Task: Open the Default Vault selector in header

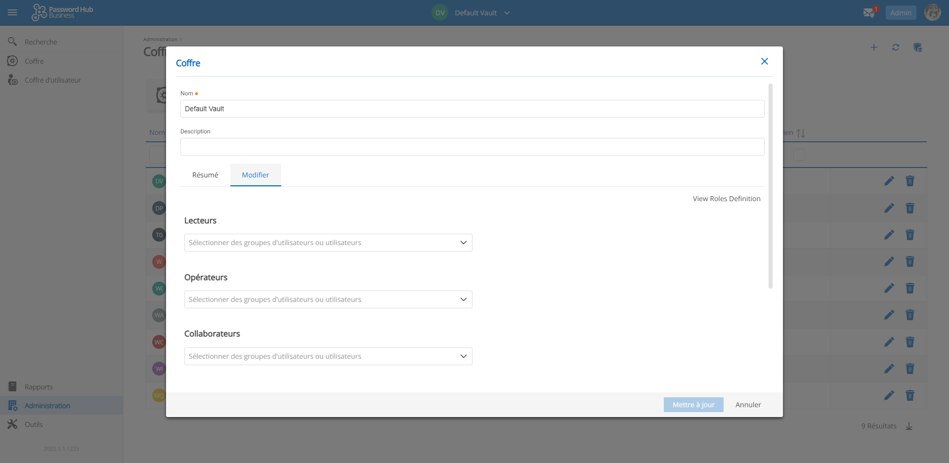Action: click(475, 13)
